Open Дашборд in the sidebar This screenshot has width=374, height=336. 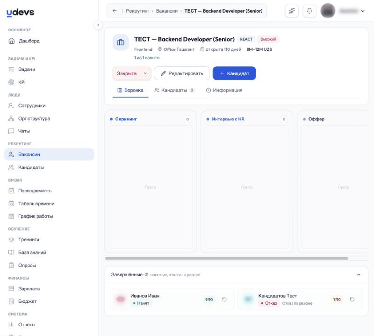49,41
